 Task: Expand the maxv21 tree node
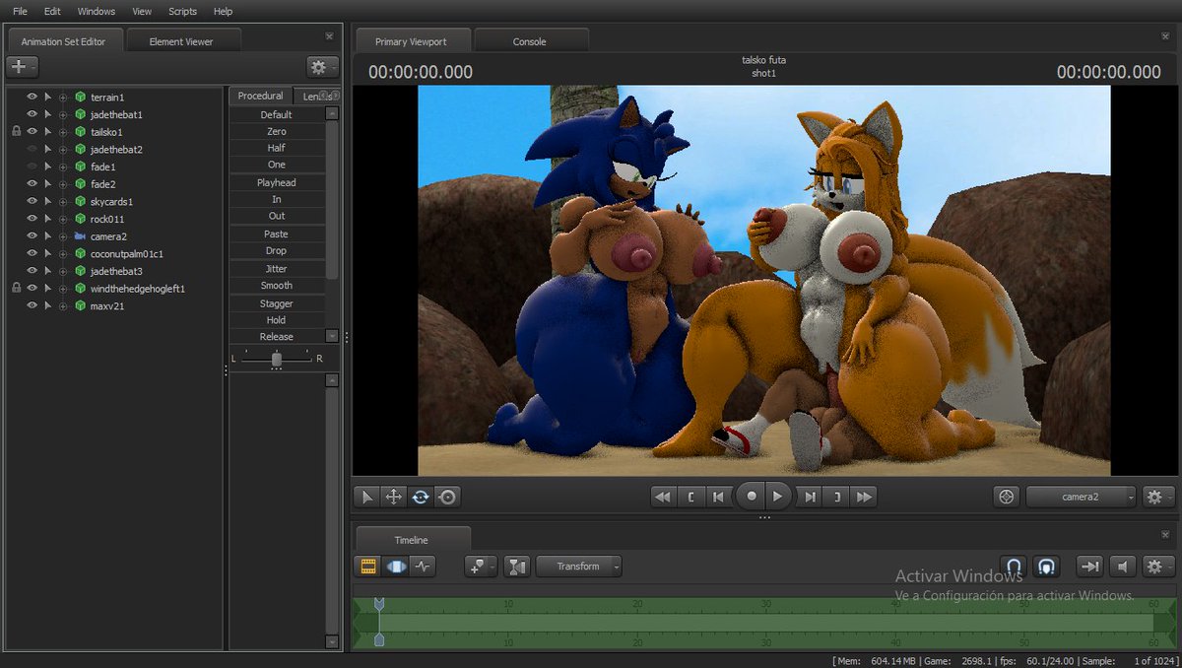[x=63, y=305]
